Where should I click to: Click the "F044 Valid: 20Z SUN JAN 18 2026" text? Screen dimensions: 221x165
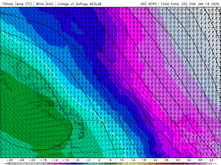[190, 4]
